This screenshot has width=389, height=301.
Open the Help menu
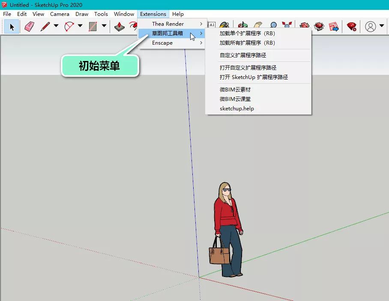[178, 14]
